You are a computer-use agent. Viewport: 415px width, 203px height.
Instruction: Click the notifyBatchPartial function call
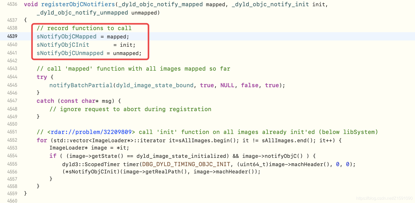pos(81,85)
